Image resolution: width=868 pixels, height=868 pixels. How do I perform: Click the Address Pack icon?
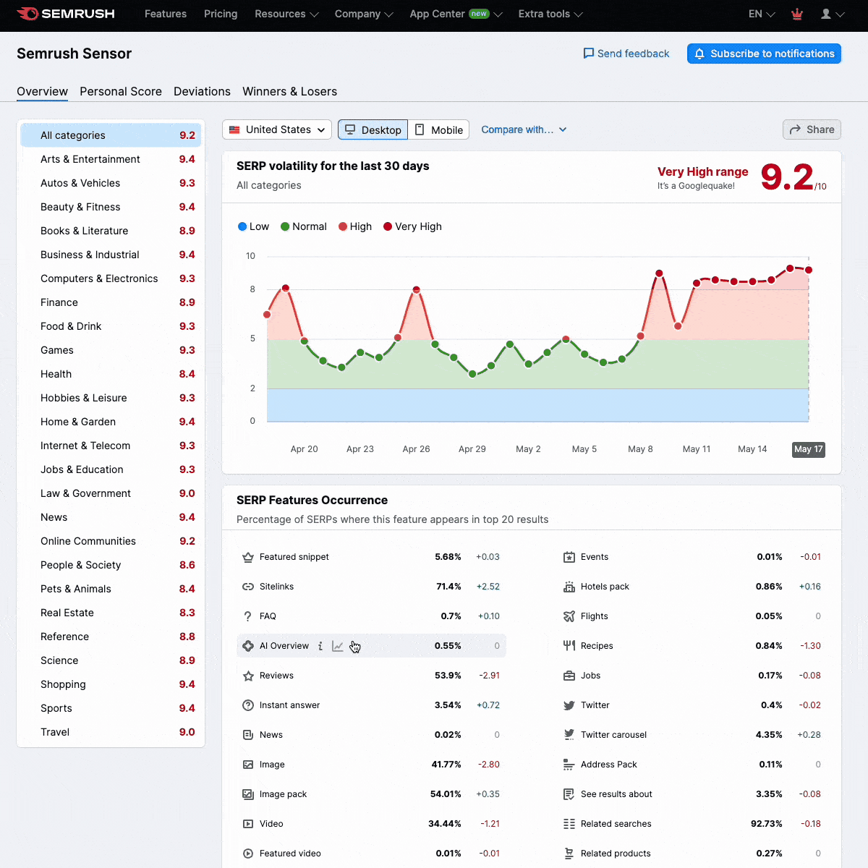[569, 765]
